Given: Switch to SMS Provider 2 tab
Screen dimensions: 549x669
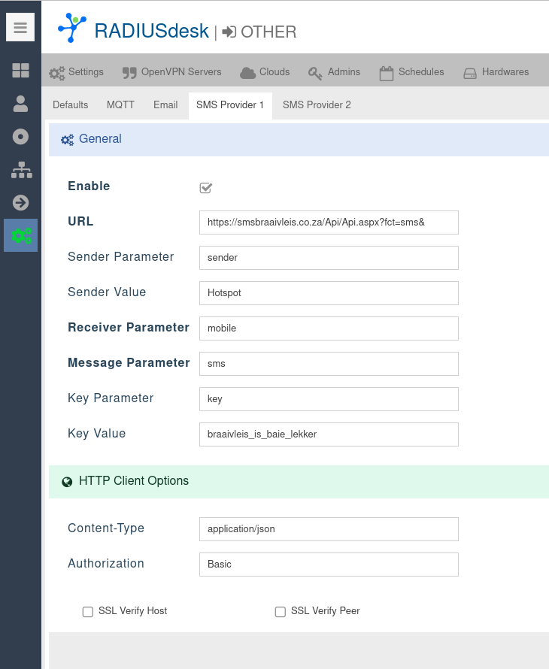Looking at the screenshot, I should pyautogui.click(x=317, y=105).
